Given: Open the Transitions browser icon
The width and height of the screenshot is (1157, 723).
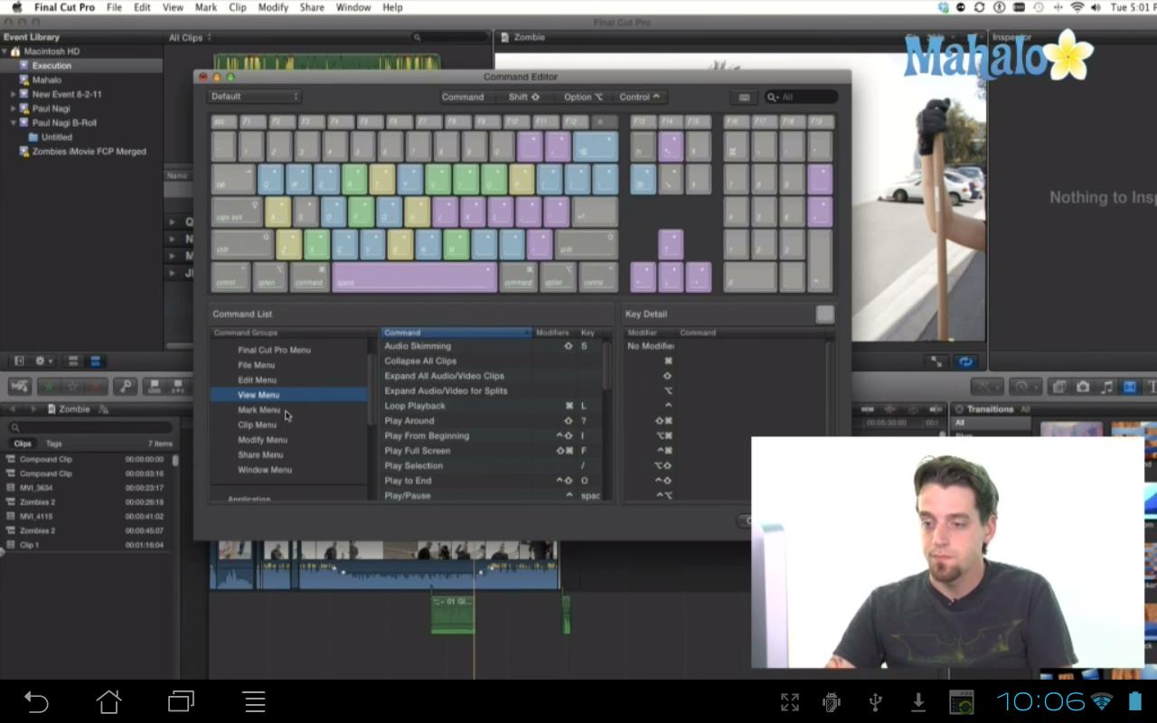Looking at the screenshot, I should (x=1130, y=387).
